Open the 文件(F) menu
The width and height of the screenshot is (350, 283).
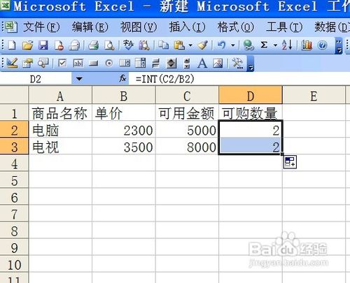tap(41, 27)
